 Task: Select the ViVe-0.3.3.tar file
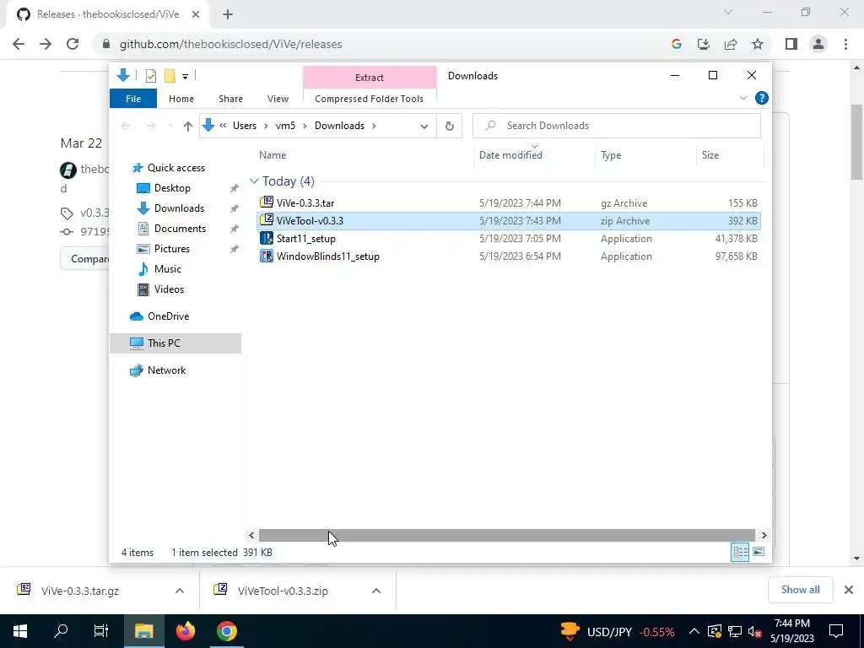[305, 203]
